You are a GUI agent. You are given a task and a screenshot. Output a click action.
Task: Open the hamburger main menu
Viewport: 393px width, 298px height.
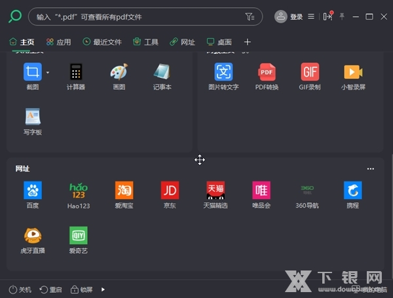click(311, 16)
